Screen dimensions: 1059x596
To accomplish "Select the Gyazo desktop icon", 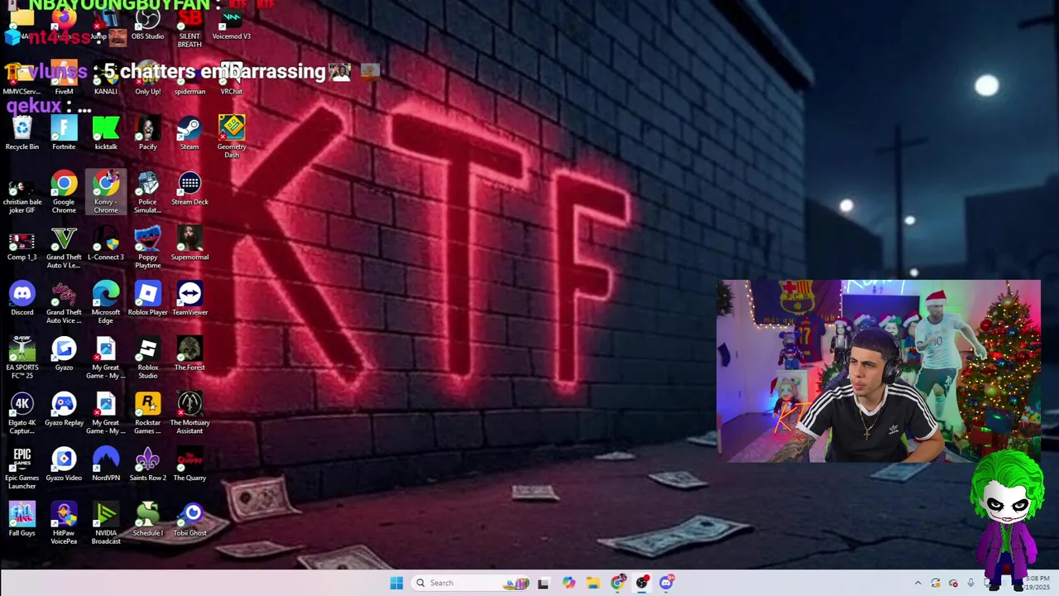I will pyautogui.click(x=64, y=354).
